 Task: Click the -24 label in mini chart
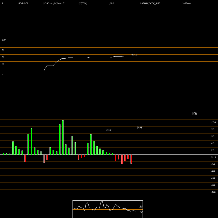point(140,207)
